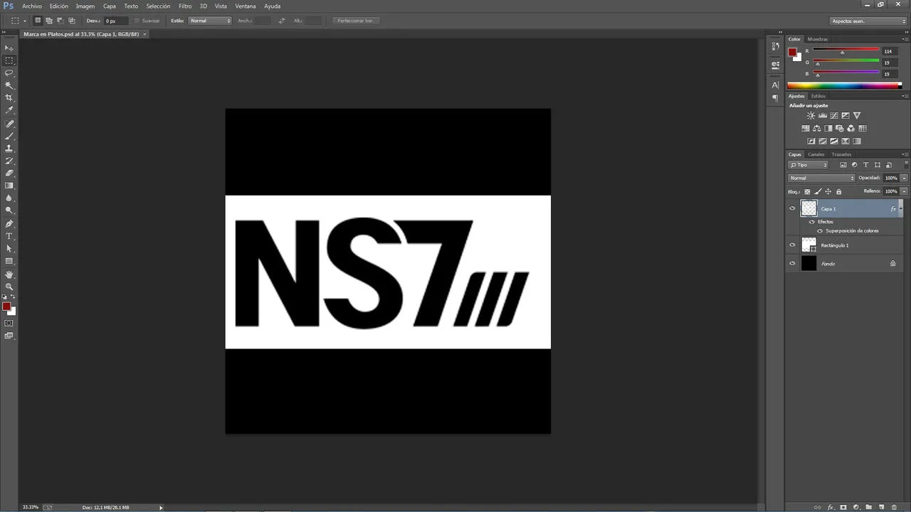The width and height of the screenshot is (911, 512).
Task: Select the Move tool
Action: [9, 48]
